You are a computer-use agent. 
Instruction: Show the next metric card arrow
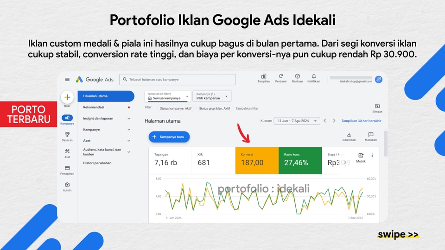point(345,162)
